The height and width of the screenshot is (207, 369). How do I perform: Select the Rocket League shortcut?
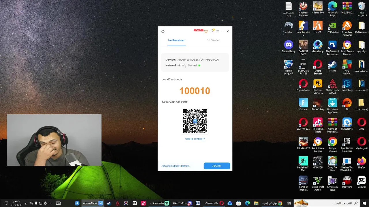click(289, 67)
